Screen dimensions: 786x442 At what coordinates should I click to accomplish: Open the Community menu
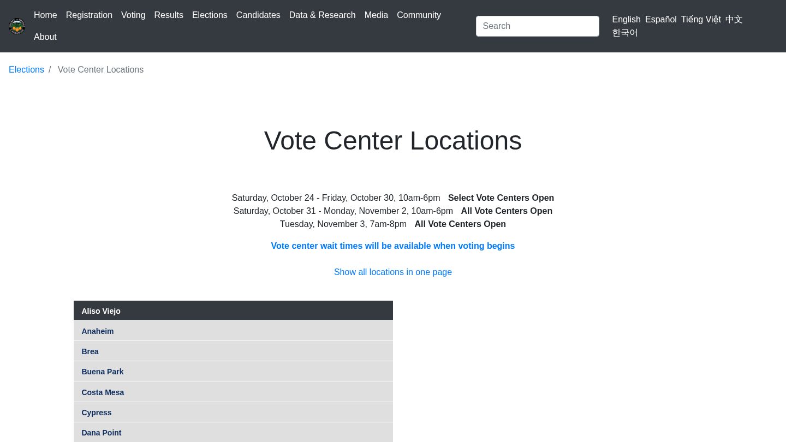pos(419,15)
